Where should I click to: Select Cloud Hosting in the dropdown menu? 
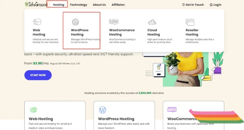pos(154,32)
